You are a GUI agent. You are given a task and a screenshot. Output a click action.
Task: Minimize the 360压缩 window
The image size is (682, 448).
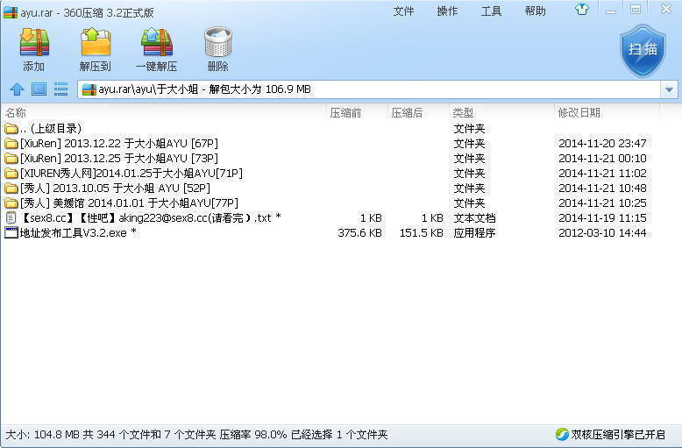(611, 11)
